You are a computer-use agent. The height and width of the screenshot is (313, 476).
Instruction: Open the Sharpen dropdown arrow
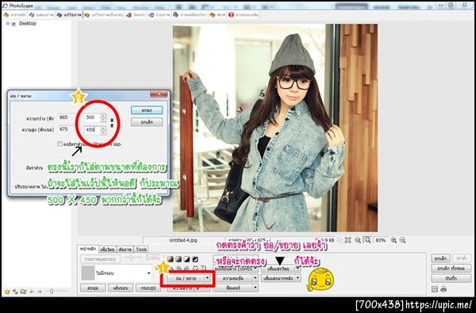pyautogui.click(x=255, y=278)
